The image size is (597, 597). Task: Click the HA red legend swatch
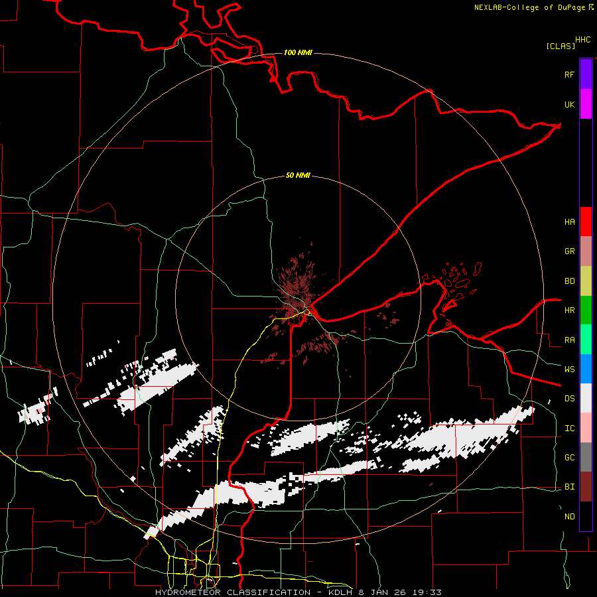click(586, 222)
